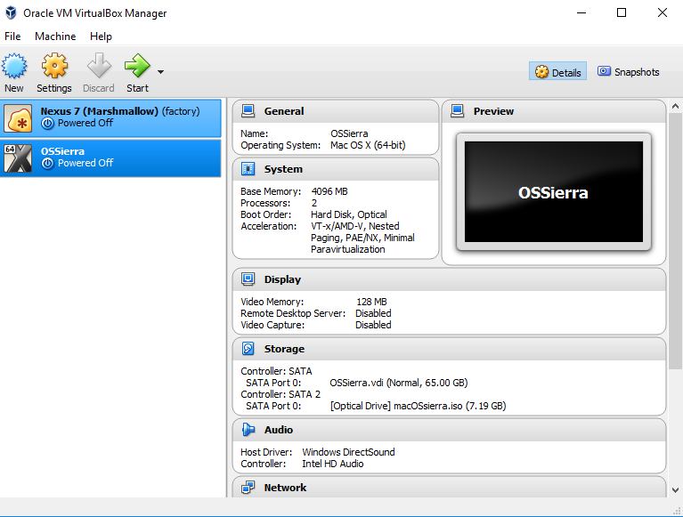Click the Mac OS X (64-bit) value
This screenshot has height=517, width=683.
(368, 145)
